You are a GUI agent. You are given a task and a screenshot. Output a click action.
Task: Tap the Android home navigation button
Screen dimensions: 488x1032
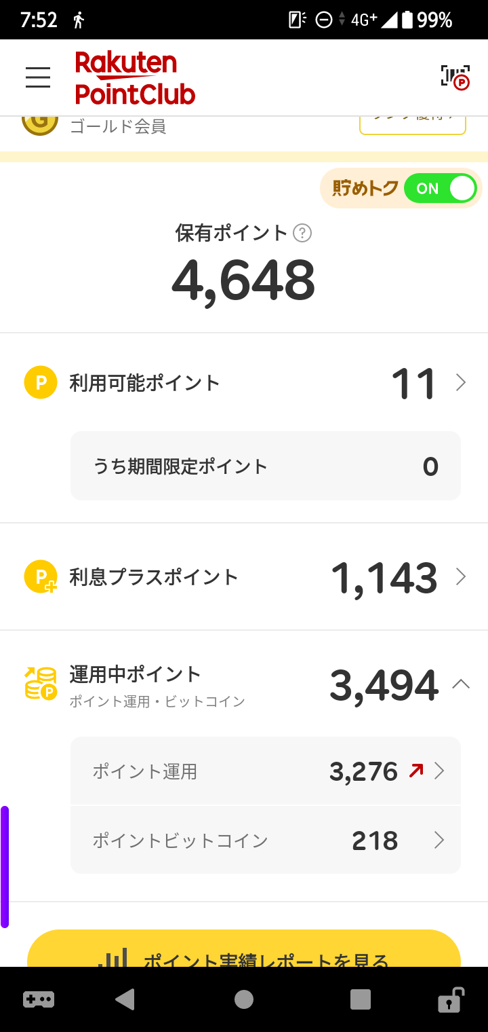tap(244, 999)
